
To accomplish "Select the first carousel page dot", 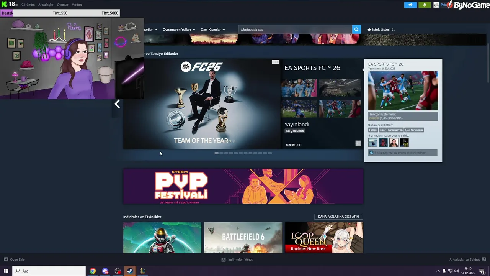I will coord(217,153).
